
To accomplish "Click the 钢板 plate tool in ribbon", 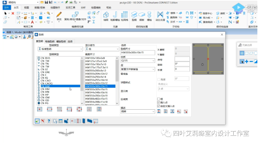I will (141, 16).
